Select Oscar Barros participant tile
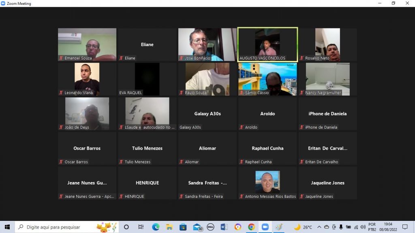The image size is (415, 233). (x=87, y=148)
